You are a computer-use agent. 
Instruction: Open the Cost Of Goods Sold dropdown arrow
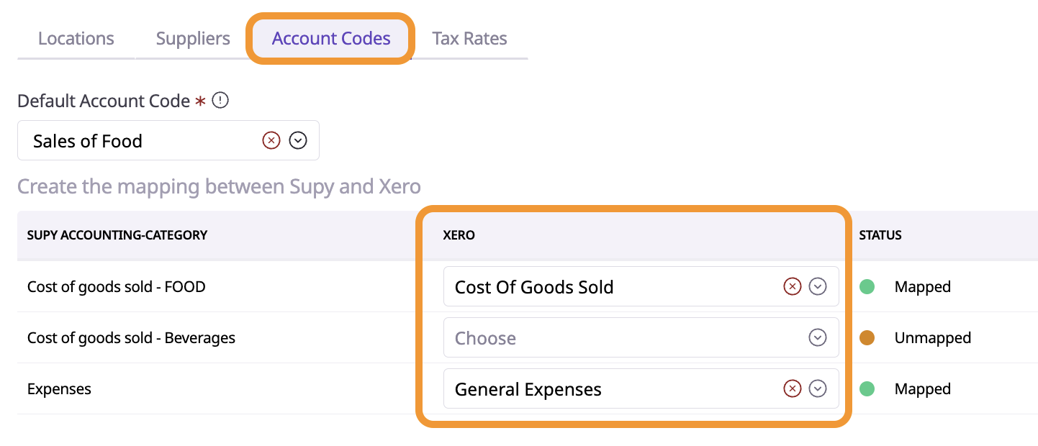pos(817,287)
